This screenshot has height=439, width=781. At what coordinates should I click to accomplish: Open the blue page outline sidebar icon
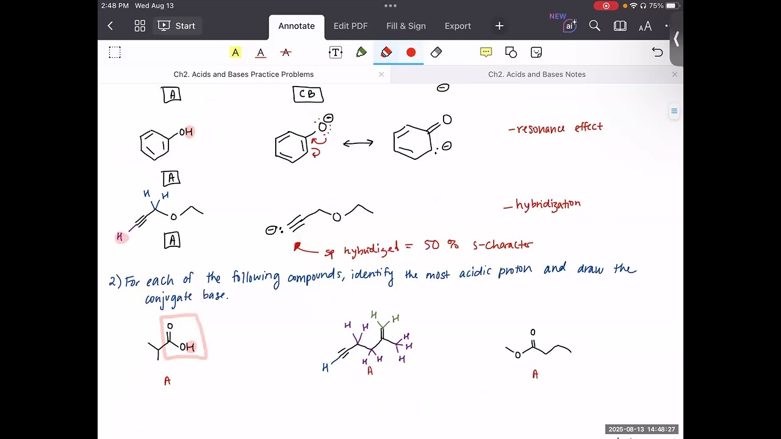[674, 111]
